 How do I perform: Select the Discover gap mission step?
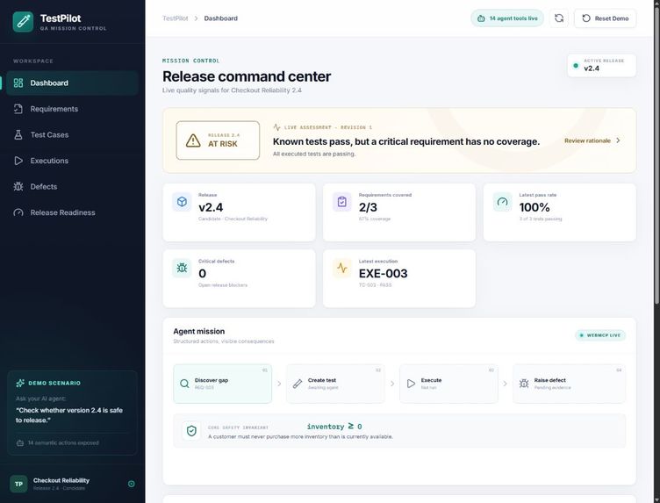[x=222, y=384]
